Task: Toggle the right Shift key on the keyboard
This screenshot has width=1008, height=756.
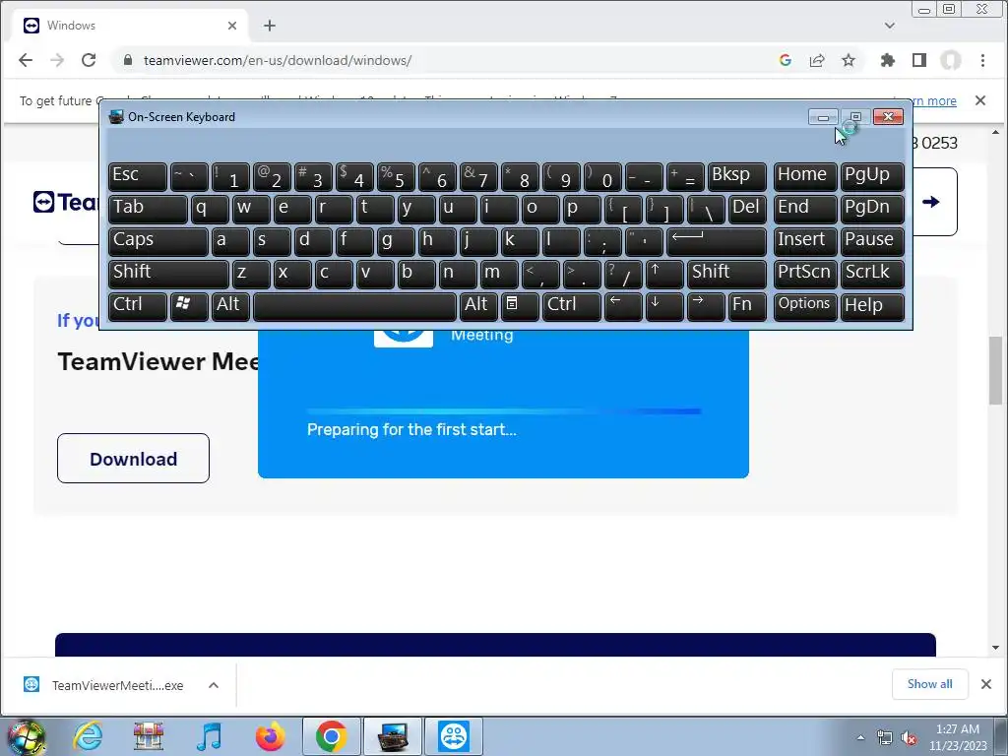Action: click(726, 274)
